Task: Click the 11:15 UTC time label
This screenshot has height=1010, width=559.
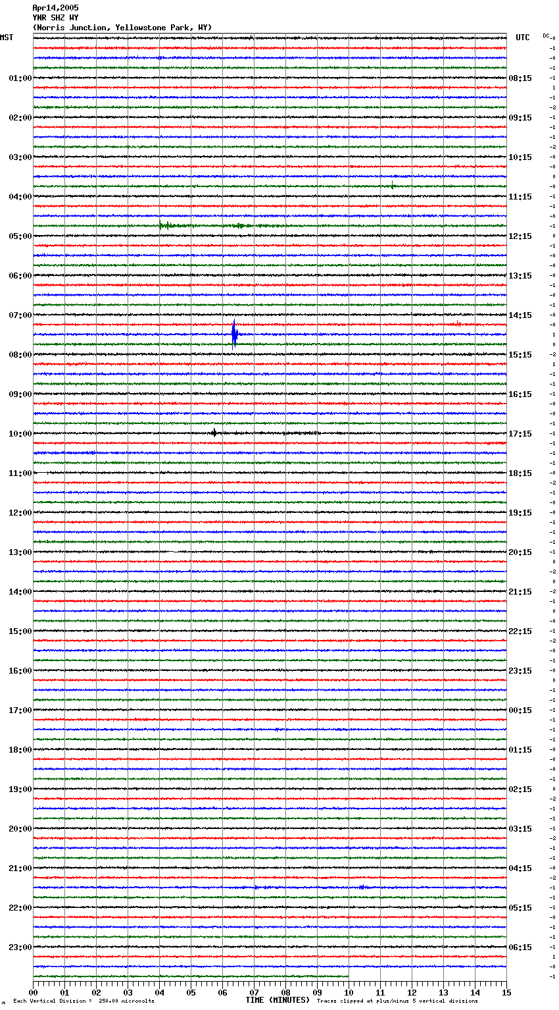Action: tap(520, 197)
